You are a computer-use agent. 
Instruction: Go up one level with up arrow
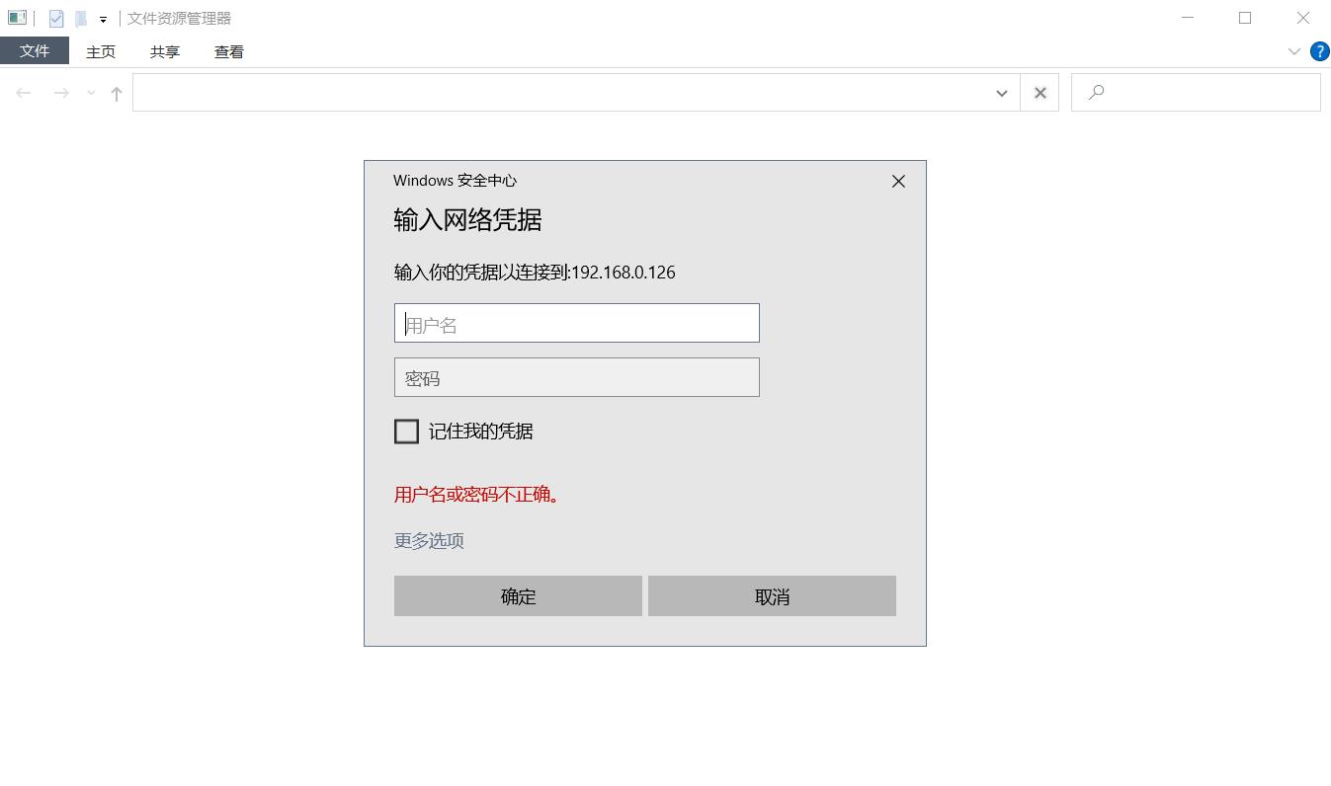[117, 93]
